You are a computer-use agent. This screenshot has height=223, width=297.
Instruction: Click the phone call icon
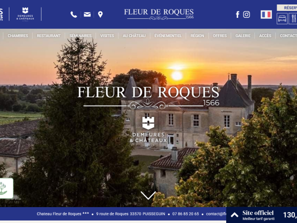coord(74,14)
